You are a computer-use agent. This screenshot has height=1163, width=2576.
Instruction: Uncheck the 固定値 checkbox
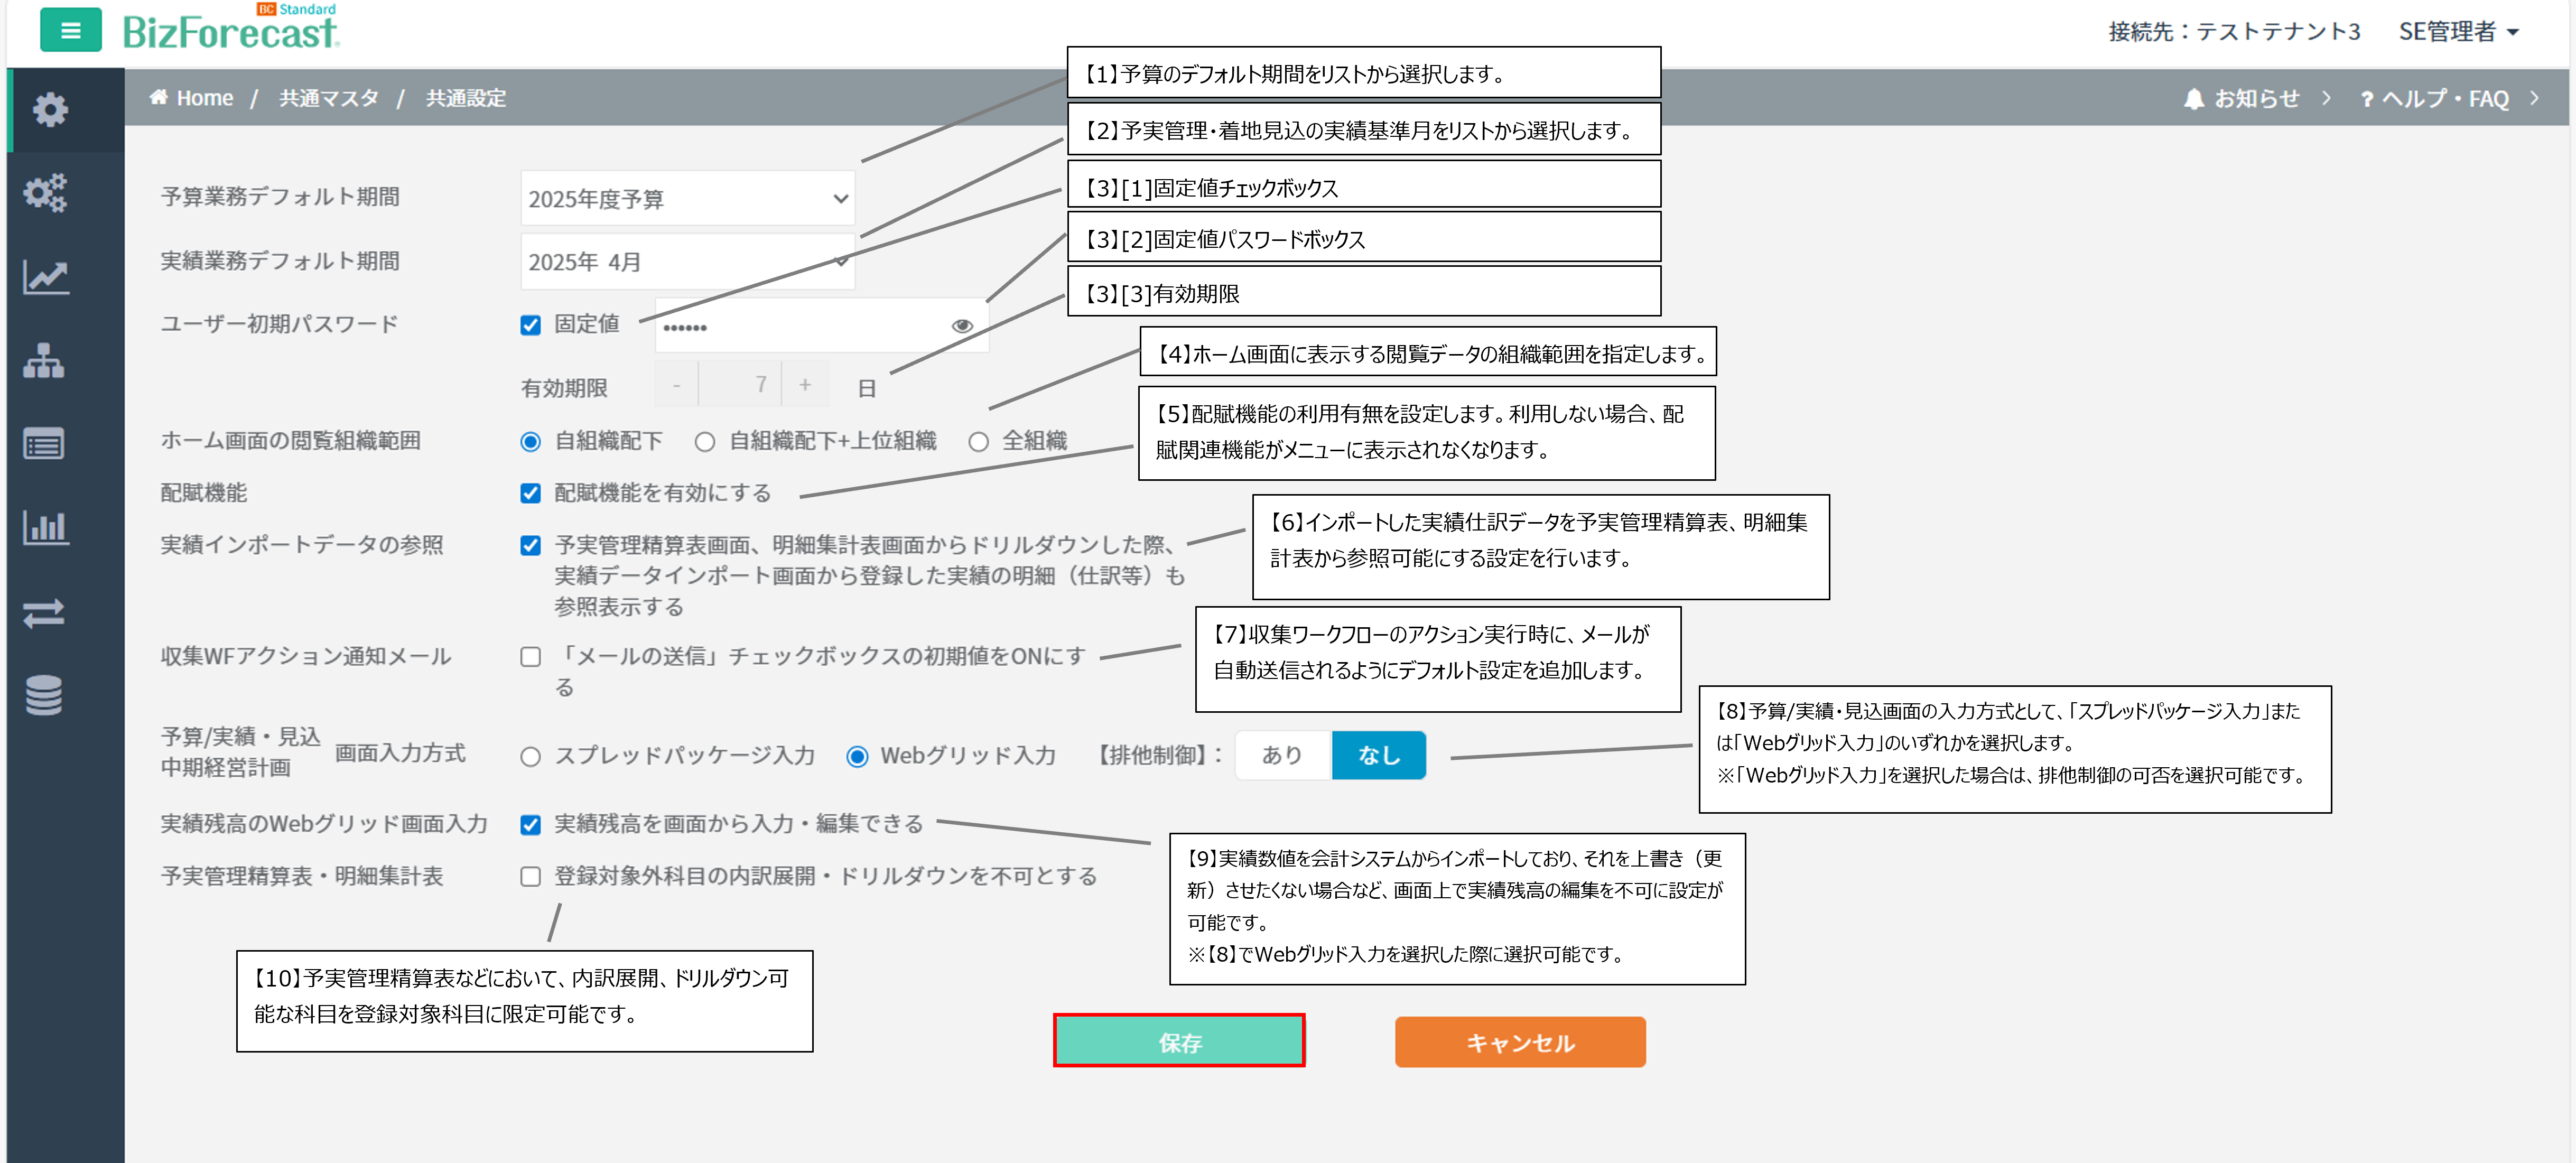pos(531,325)
